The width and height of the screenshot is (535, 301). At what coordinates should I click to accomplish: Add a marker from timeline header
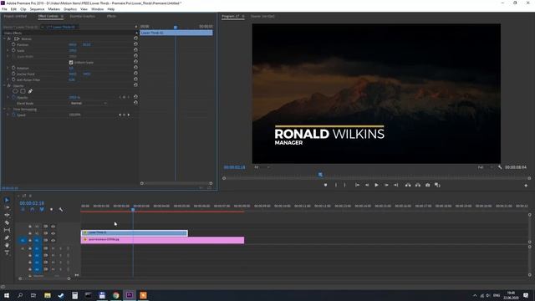point(51,210)
